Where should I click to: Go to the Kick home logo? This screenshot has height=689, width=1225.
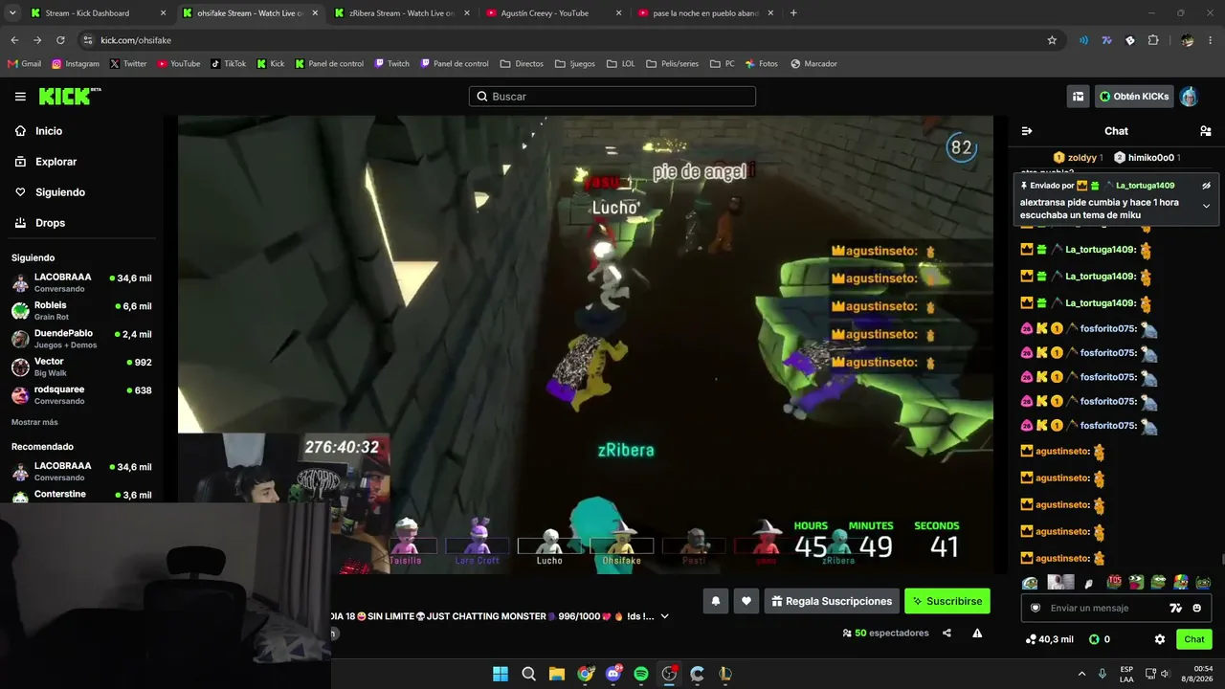pos(70,96)
